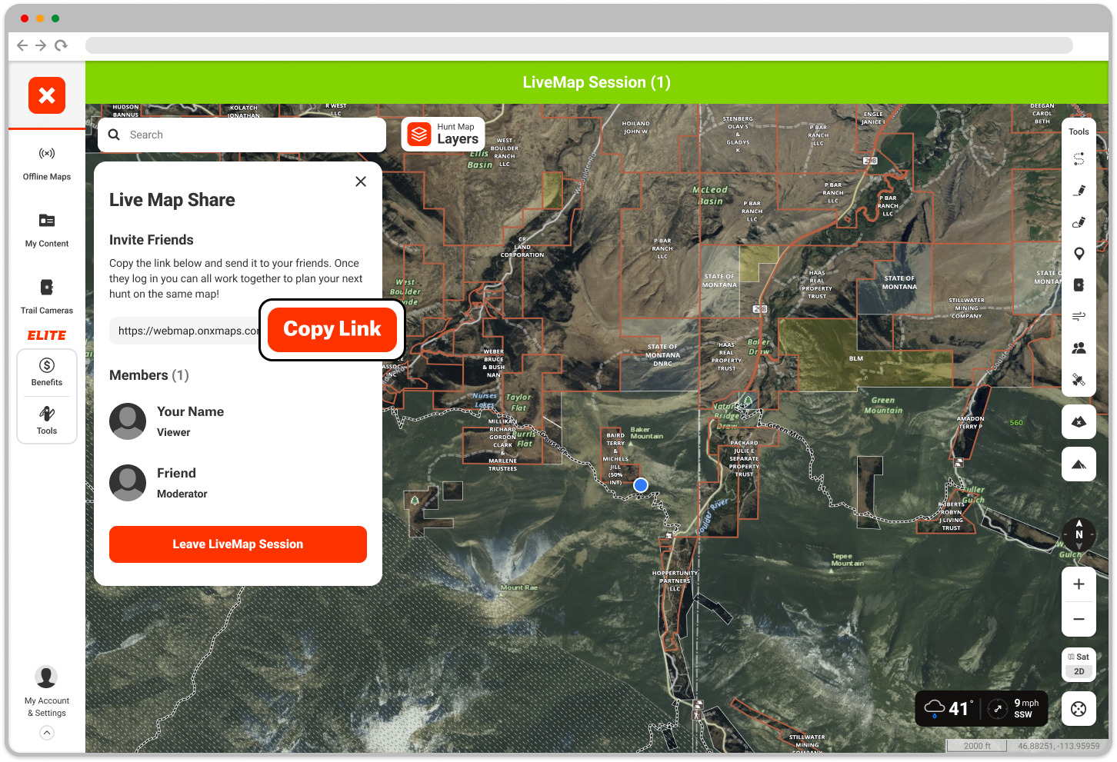Click Leave LiveMap Session
Image resolution: width=1117 pixels, height=762 pixels.
coord(238,544)
